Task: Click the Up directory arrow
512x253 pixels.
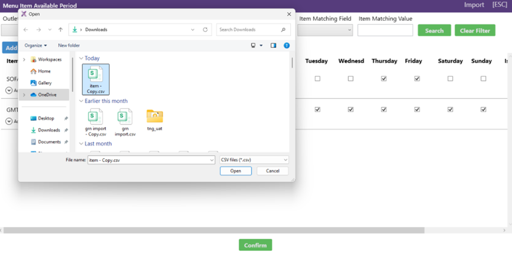Action: tap(61, 30)
